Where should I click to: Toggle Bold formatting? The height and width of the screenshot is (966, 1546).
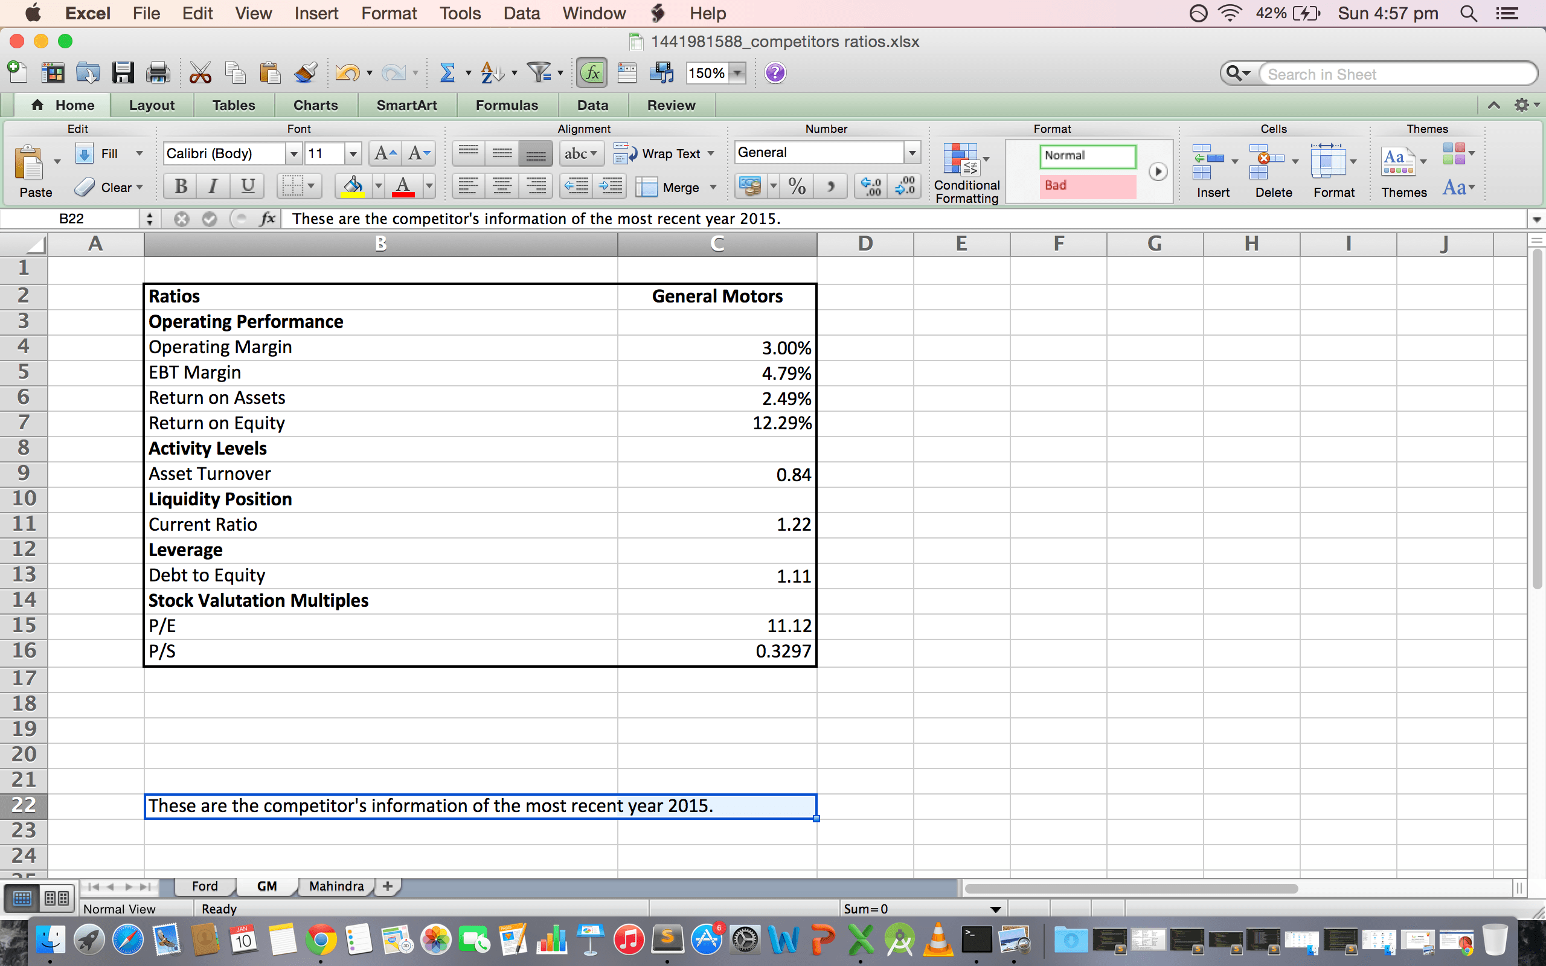click(x=181, y=187)
